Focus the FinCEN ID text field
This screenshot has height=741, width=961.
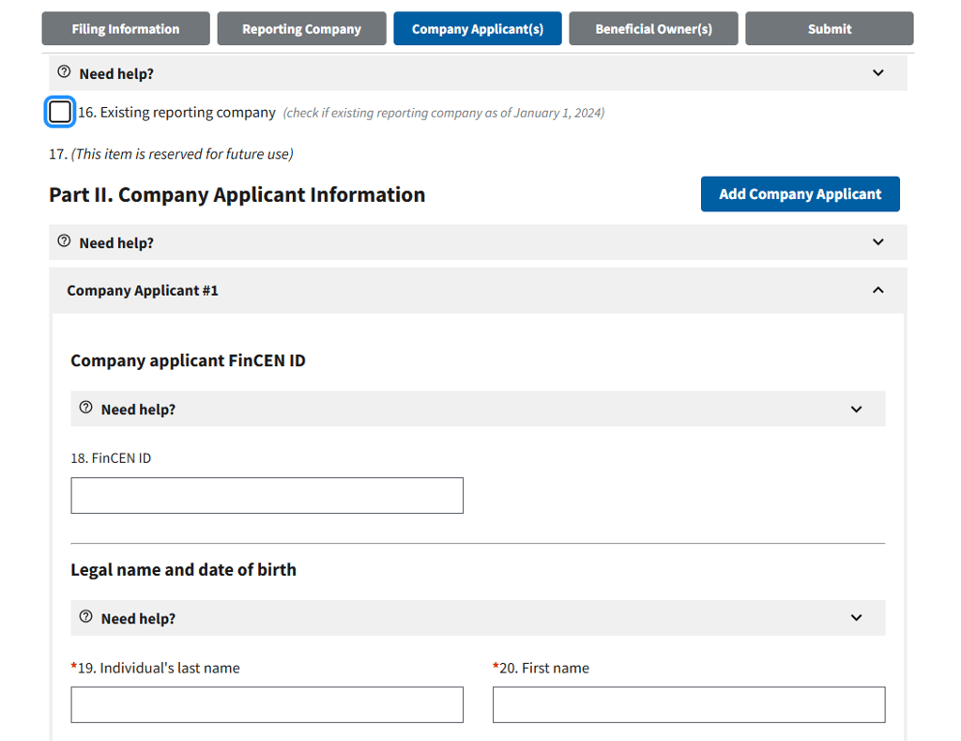[x=267, y=496]
